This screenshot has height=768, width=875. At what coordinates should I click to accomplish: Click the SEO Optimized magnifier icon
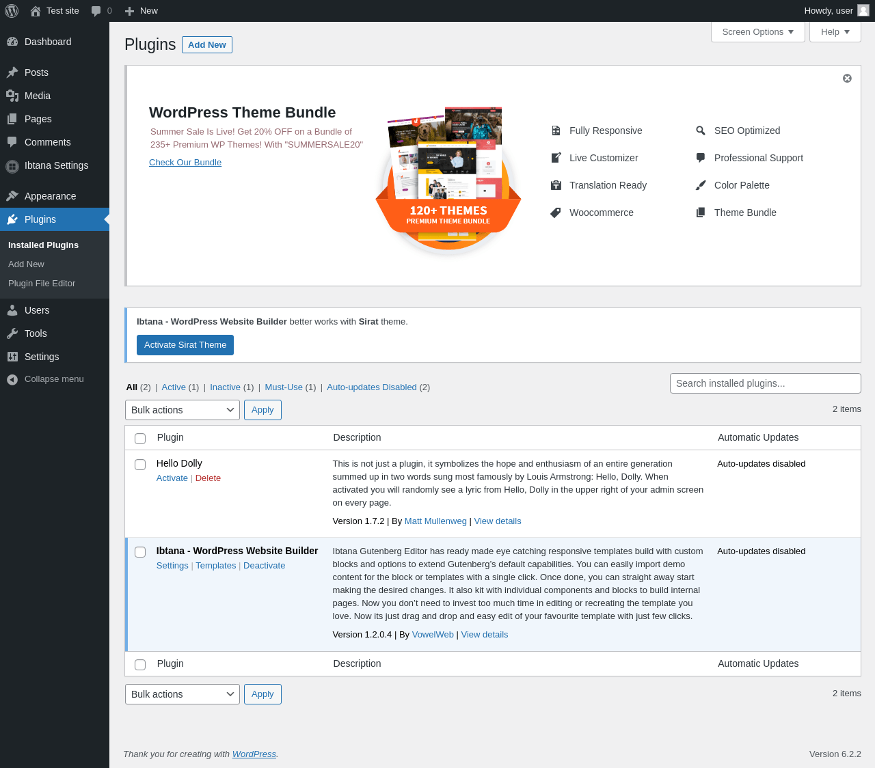(x=701, y=131)
